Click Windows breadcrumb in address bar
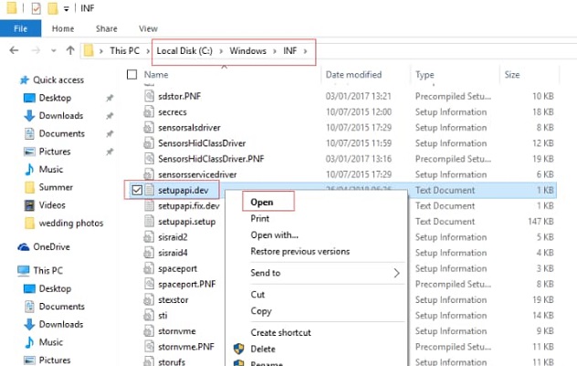577x366 pixels. [248, 51]
